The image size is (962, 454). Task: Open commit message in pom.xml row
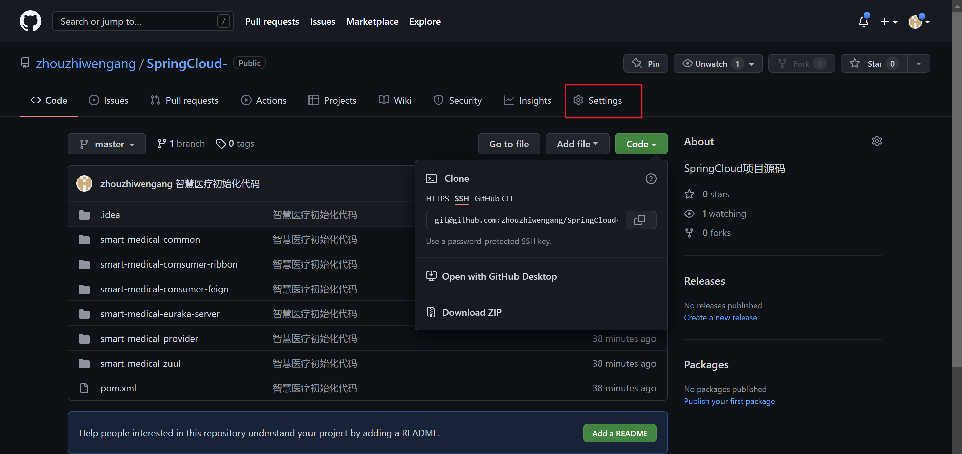point(315,388)
